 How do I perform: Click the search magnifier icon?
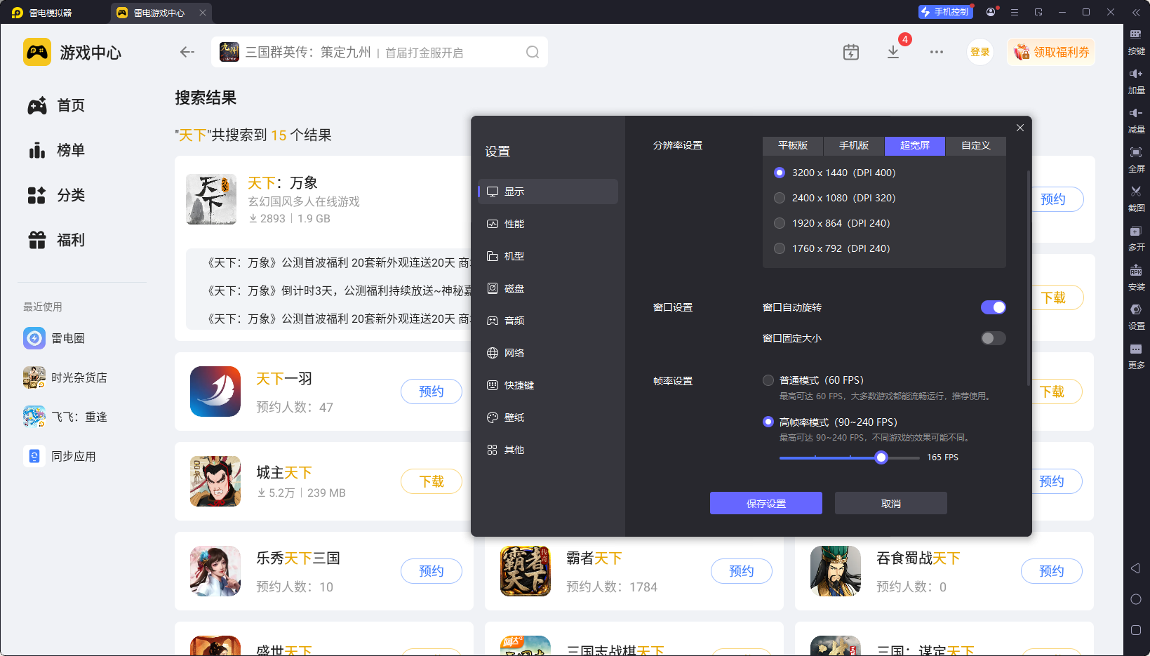pos(533,52)
